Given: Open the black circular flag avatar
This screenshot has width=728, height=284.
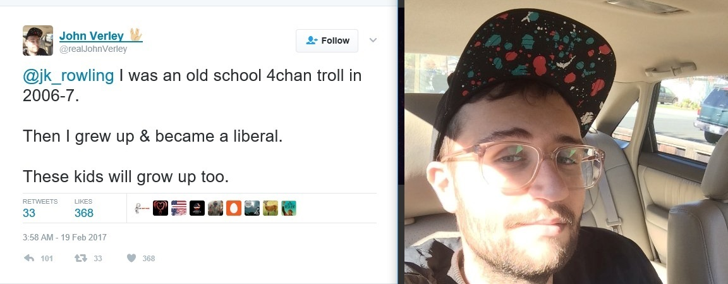Looking at the screenshot, I should [197, 208].
